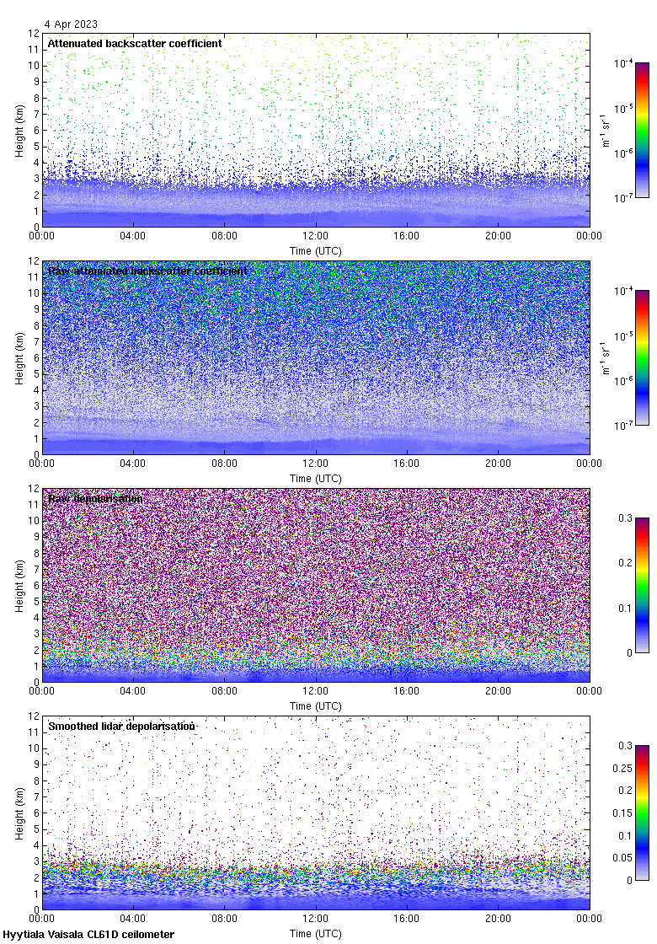
Task: Click 'Time (UTC)' under raw backscatter plot
Action: click(315, 479)
